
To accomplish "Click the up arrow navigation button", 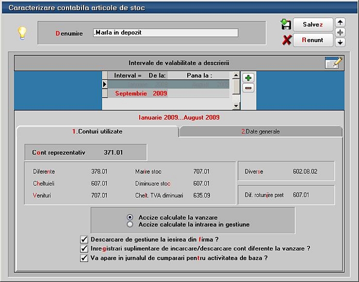I will 340,23.
